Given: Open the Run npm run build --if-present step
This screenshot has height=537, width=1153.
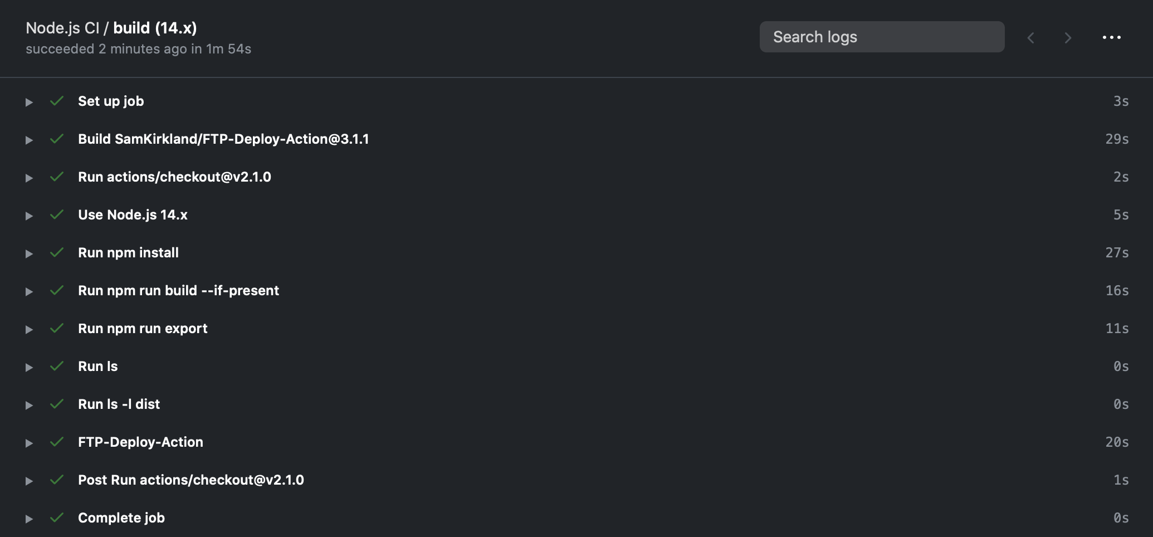Looking at the screenshot, I should (29, 291).
